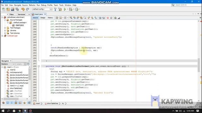This screenshot has width=202, height=113.
Task: Collapse the Source Packages node
Action: pyautogui.click(x=5, y=20)
